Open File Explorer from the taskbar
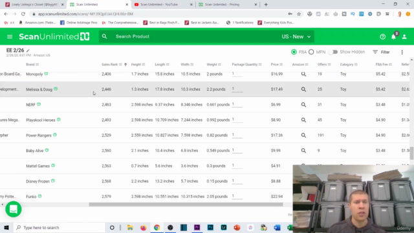This screenshot has height=233, width=414. tap(130, 227)
